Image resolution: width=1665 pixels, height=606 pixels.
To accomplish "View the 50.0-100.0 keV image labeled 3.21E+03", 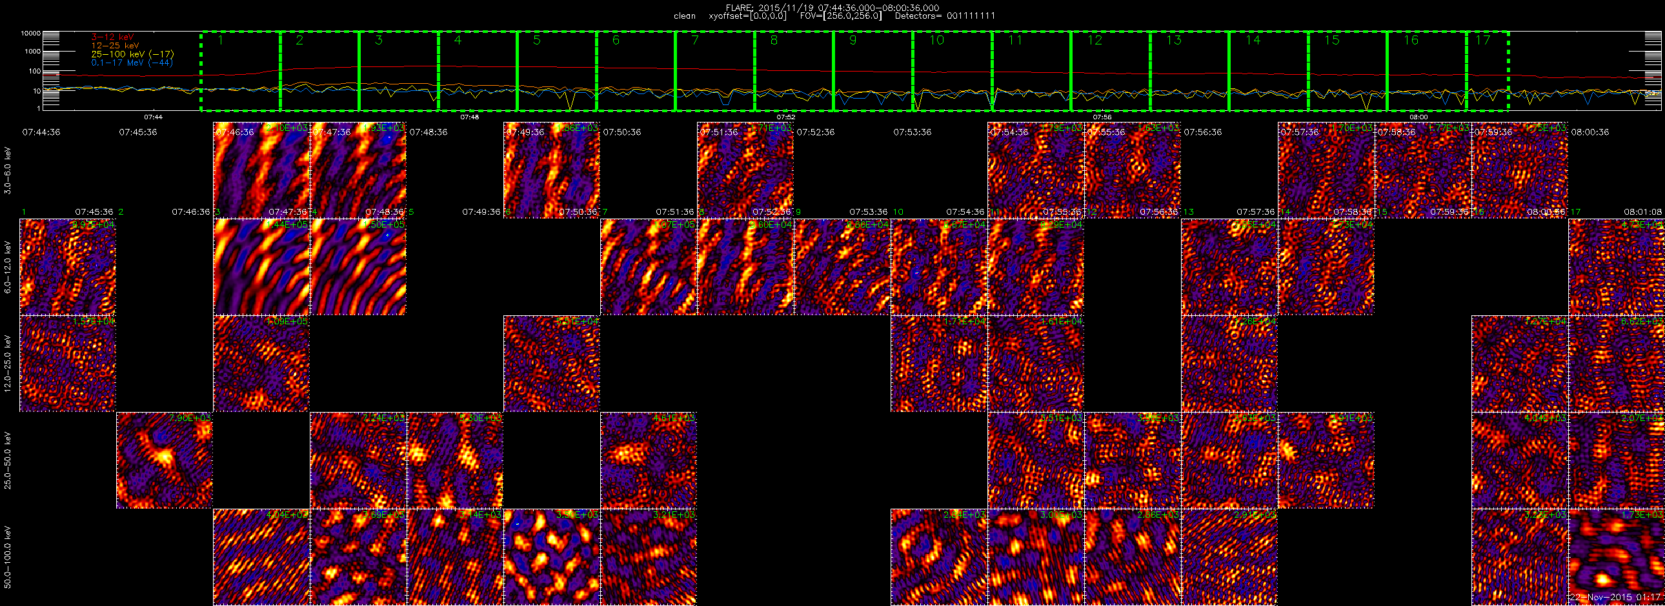I will tap(649, 557).
